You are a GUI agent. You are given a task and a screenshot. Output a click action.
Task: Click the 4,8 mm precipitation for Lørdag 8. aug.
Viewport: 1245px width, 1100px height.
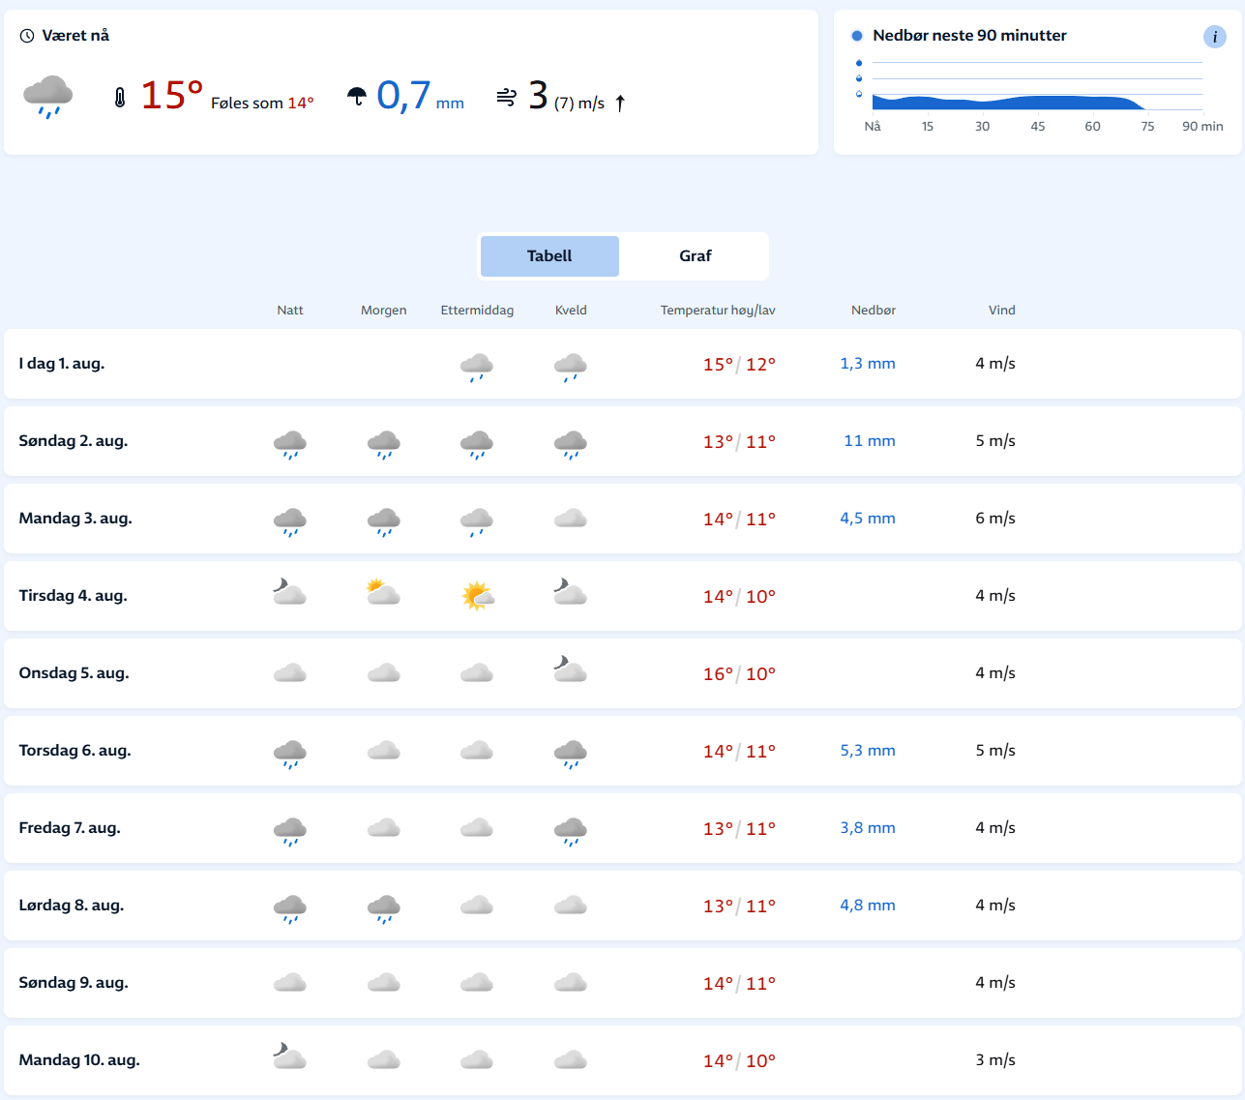[868, 906]
